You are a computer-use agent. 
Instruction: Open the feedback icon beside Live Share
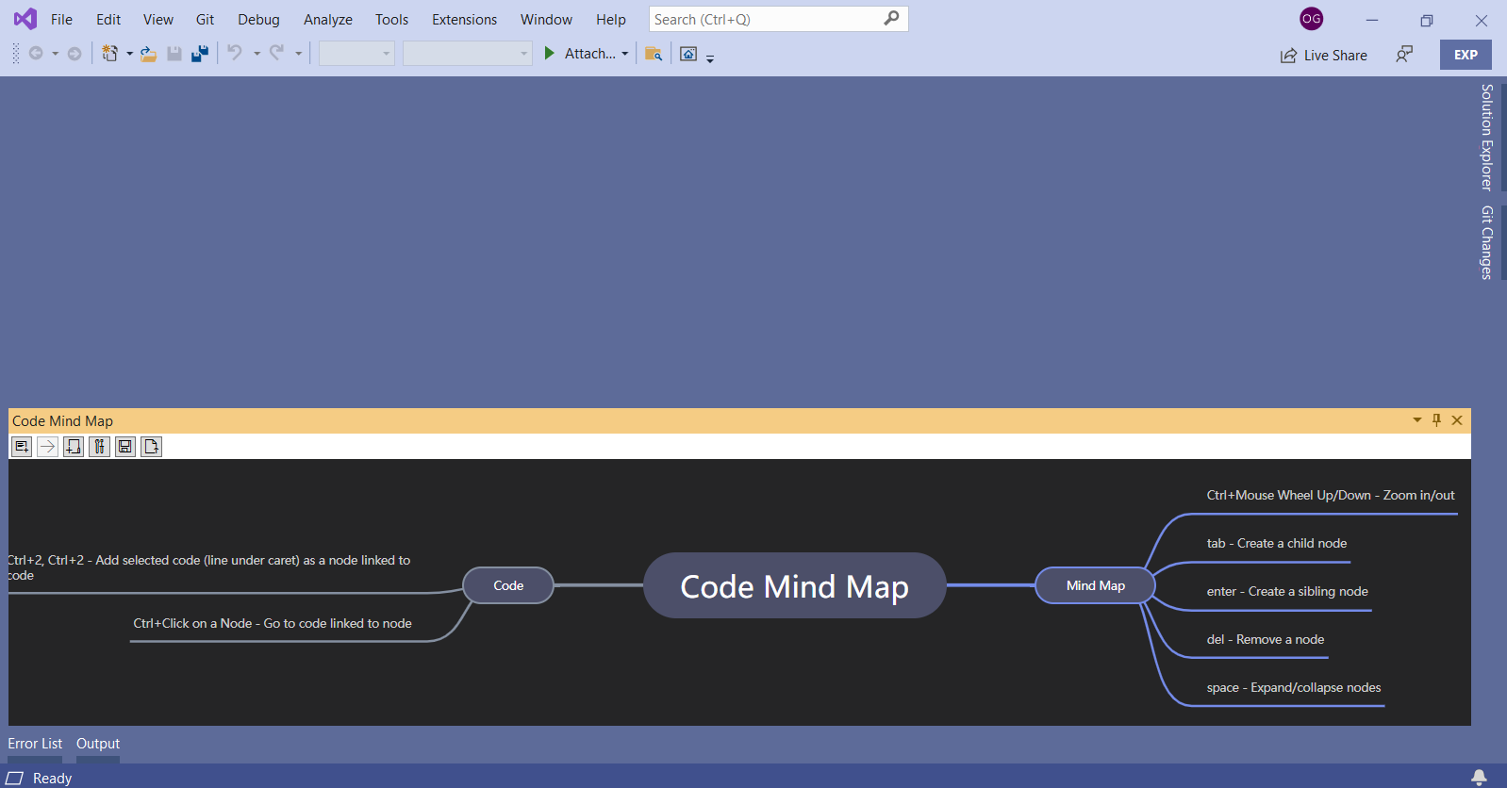pos(1404,55)
